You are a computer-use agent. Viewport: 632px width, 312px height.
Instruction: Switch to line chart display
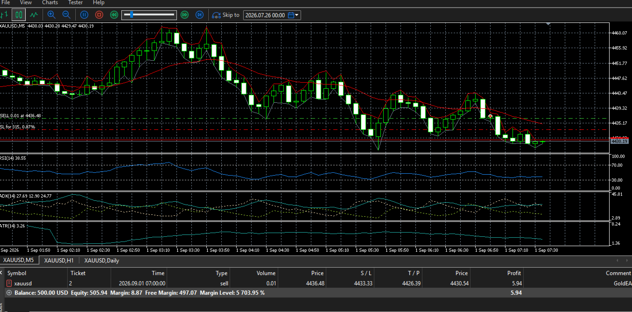(x=34, y=15)
